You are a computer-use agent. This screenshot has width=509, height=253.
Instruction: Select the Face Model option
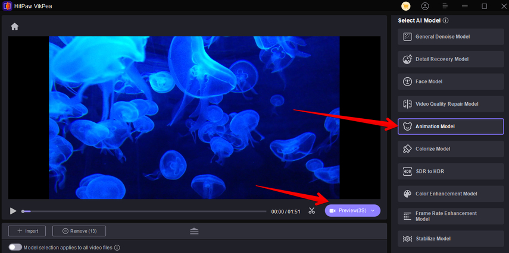pyautogui.click(x=451, y=81)
